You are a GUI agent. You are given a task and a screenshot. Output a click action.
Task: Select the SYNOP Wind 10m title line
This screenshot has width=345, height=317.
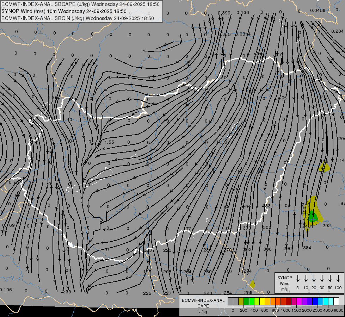coord(64,11)
